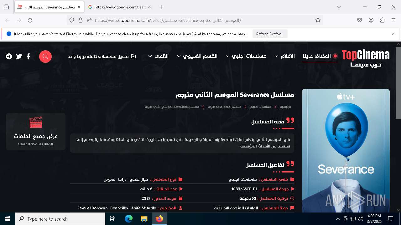401x225 pixels.
Task: Expand the مسلسلات اجنبي menu dropdown
Action: tap(246, 56)
